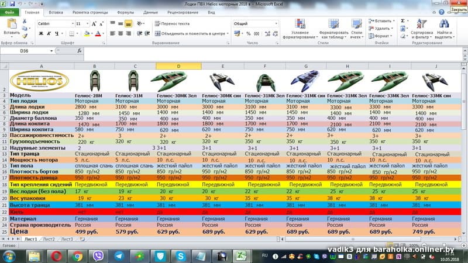Switch to the Данные tab
The height and width of the screenshot is (263, 468).
150,12
